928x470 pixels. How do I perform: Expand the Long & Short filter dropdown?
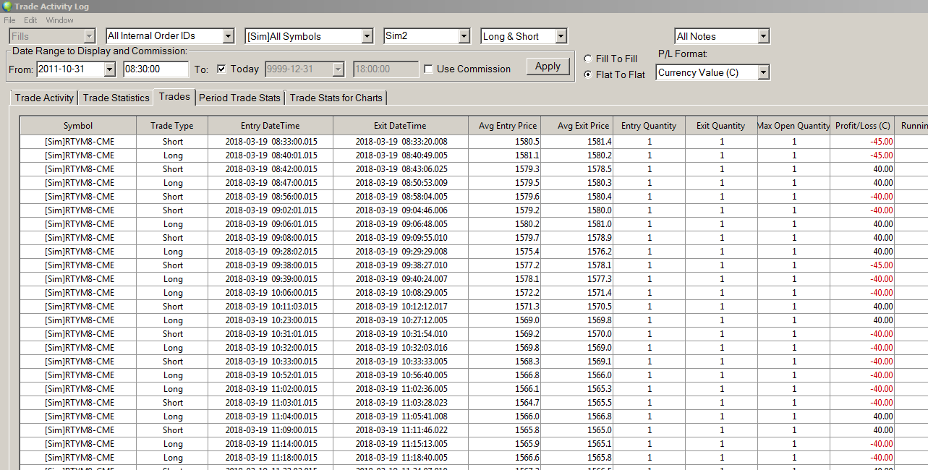coord(561,36)
